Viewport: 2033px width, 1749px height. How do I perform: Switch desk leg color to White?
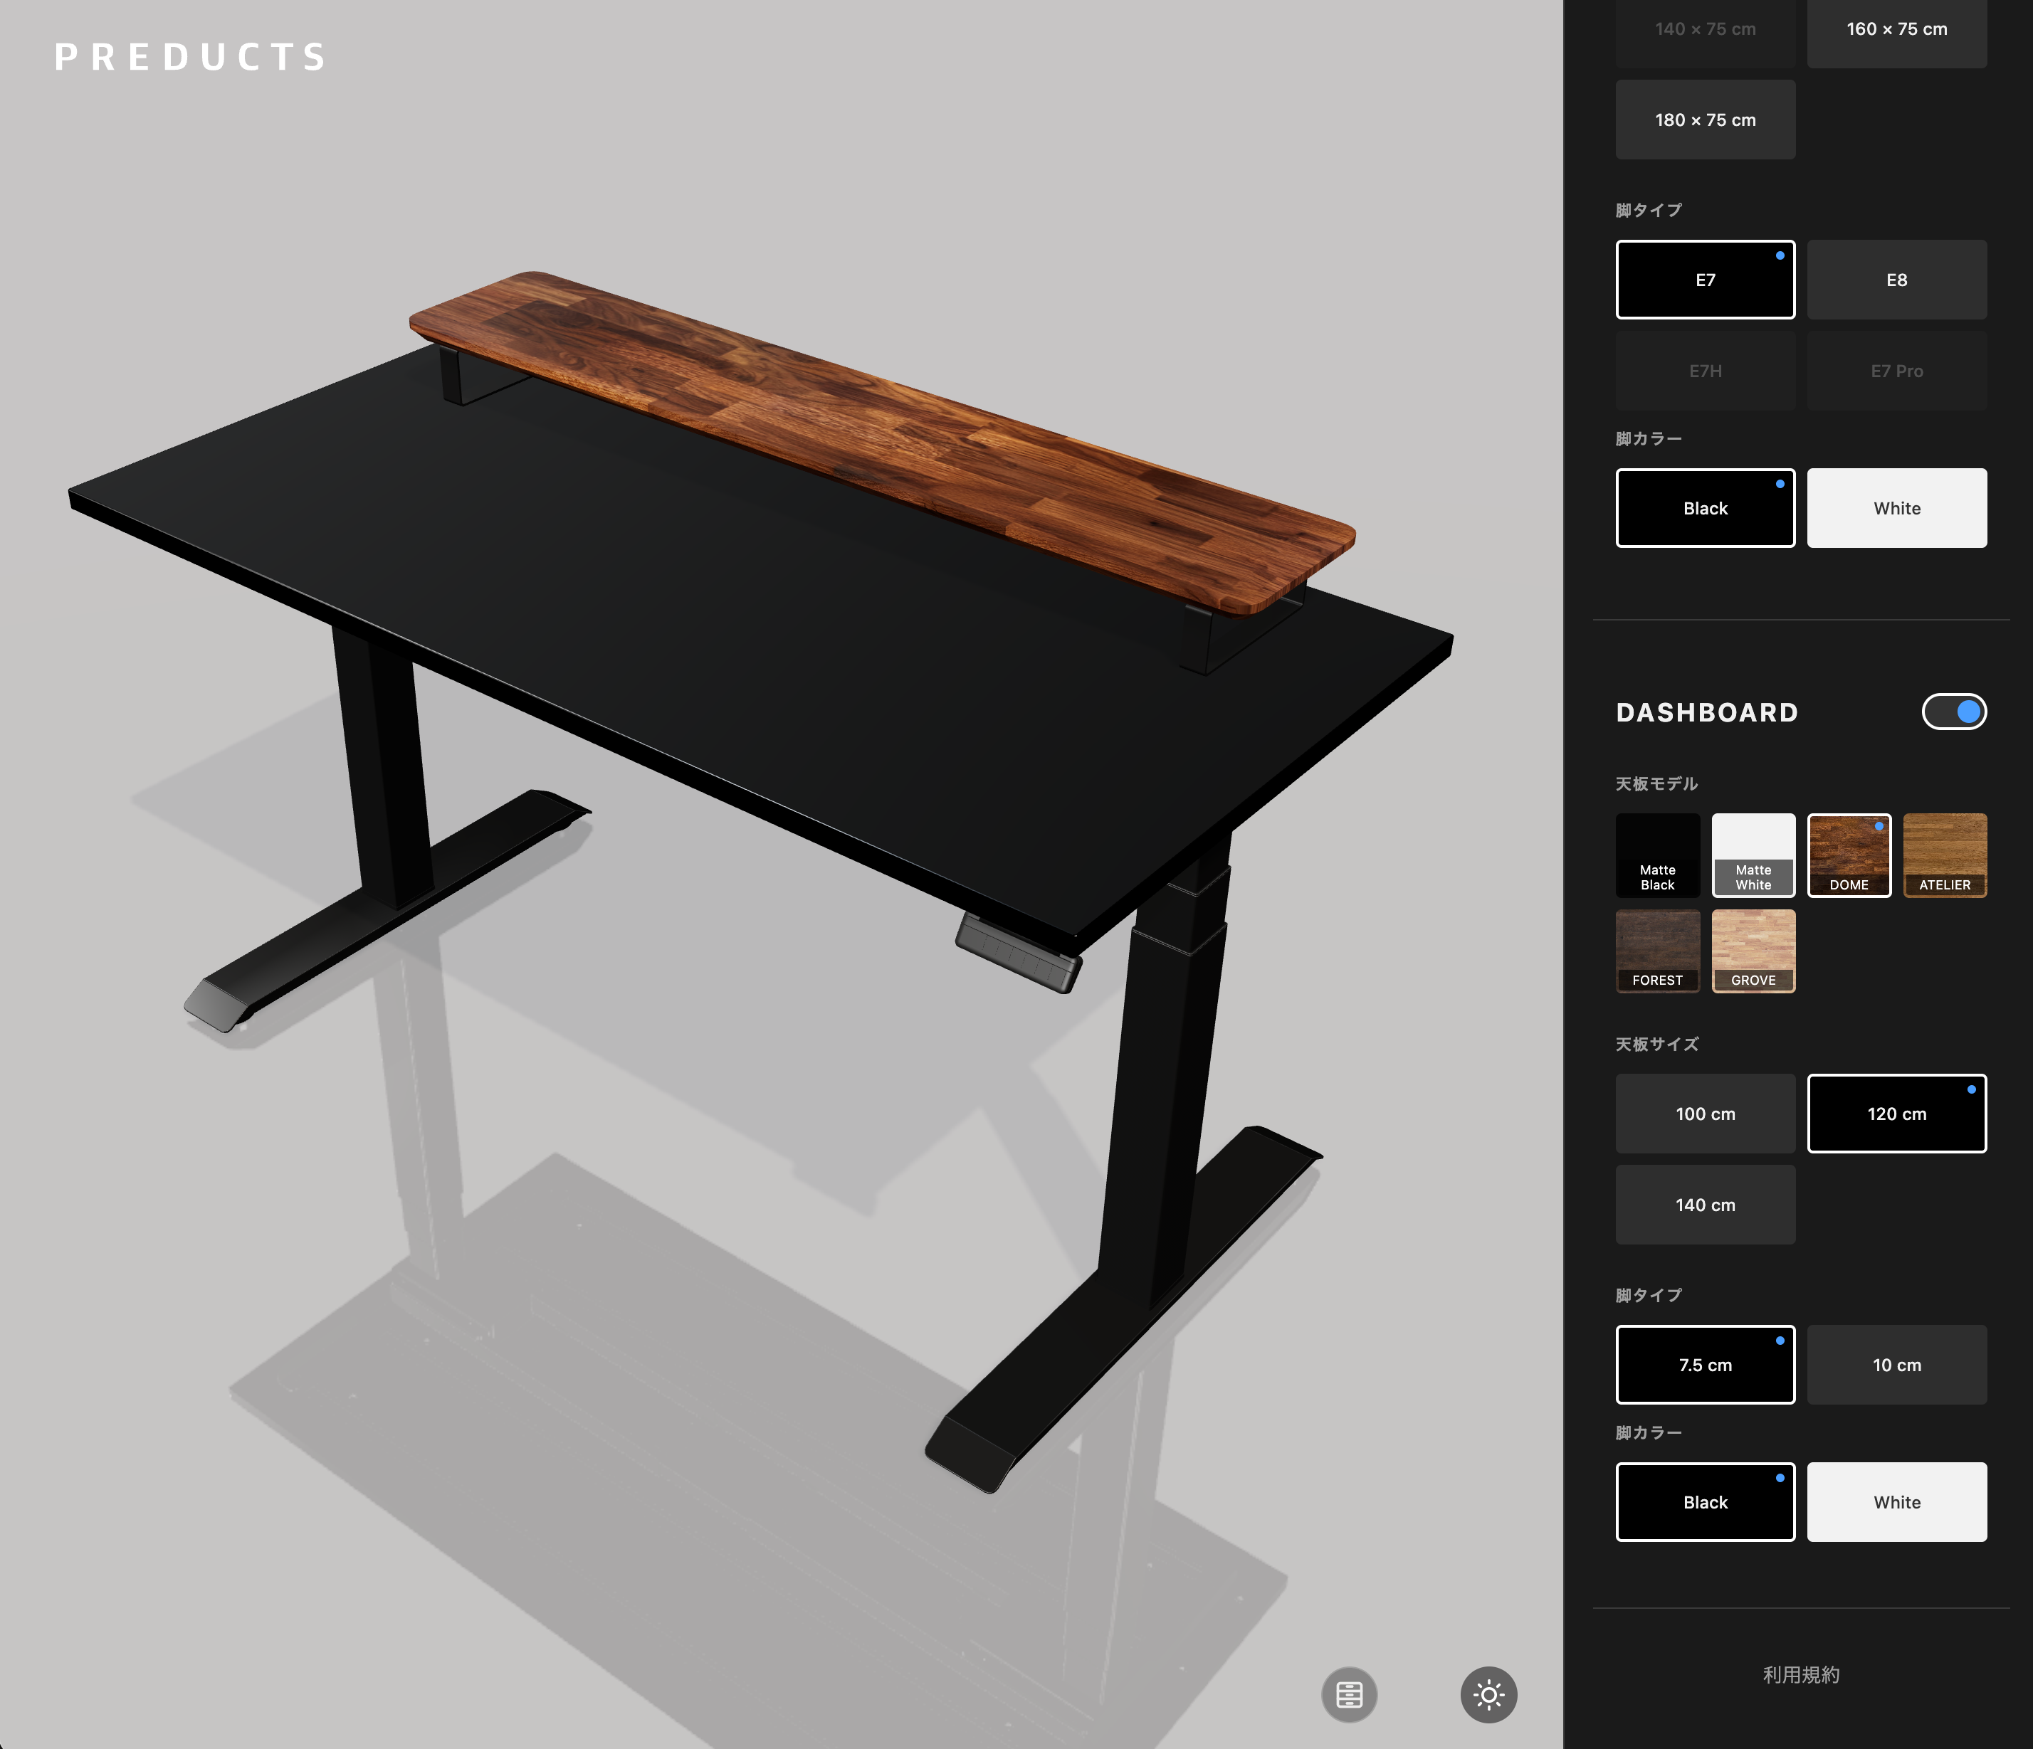(1896, 508)
